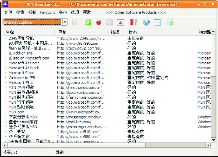Open the 选项 menu
218x157 pixels.
[75, 12]
